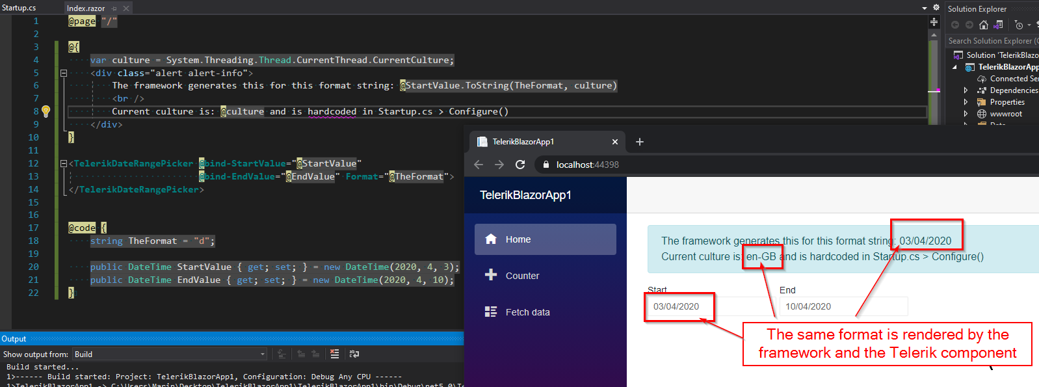Image resolution: width=1039 pixels, height=387 pixels.
Task: Click the address bar lock icon
Action: click(x=546, y=165)
